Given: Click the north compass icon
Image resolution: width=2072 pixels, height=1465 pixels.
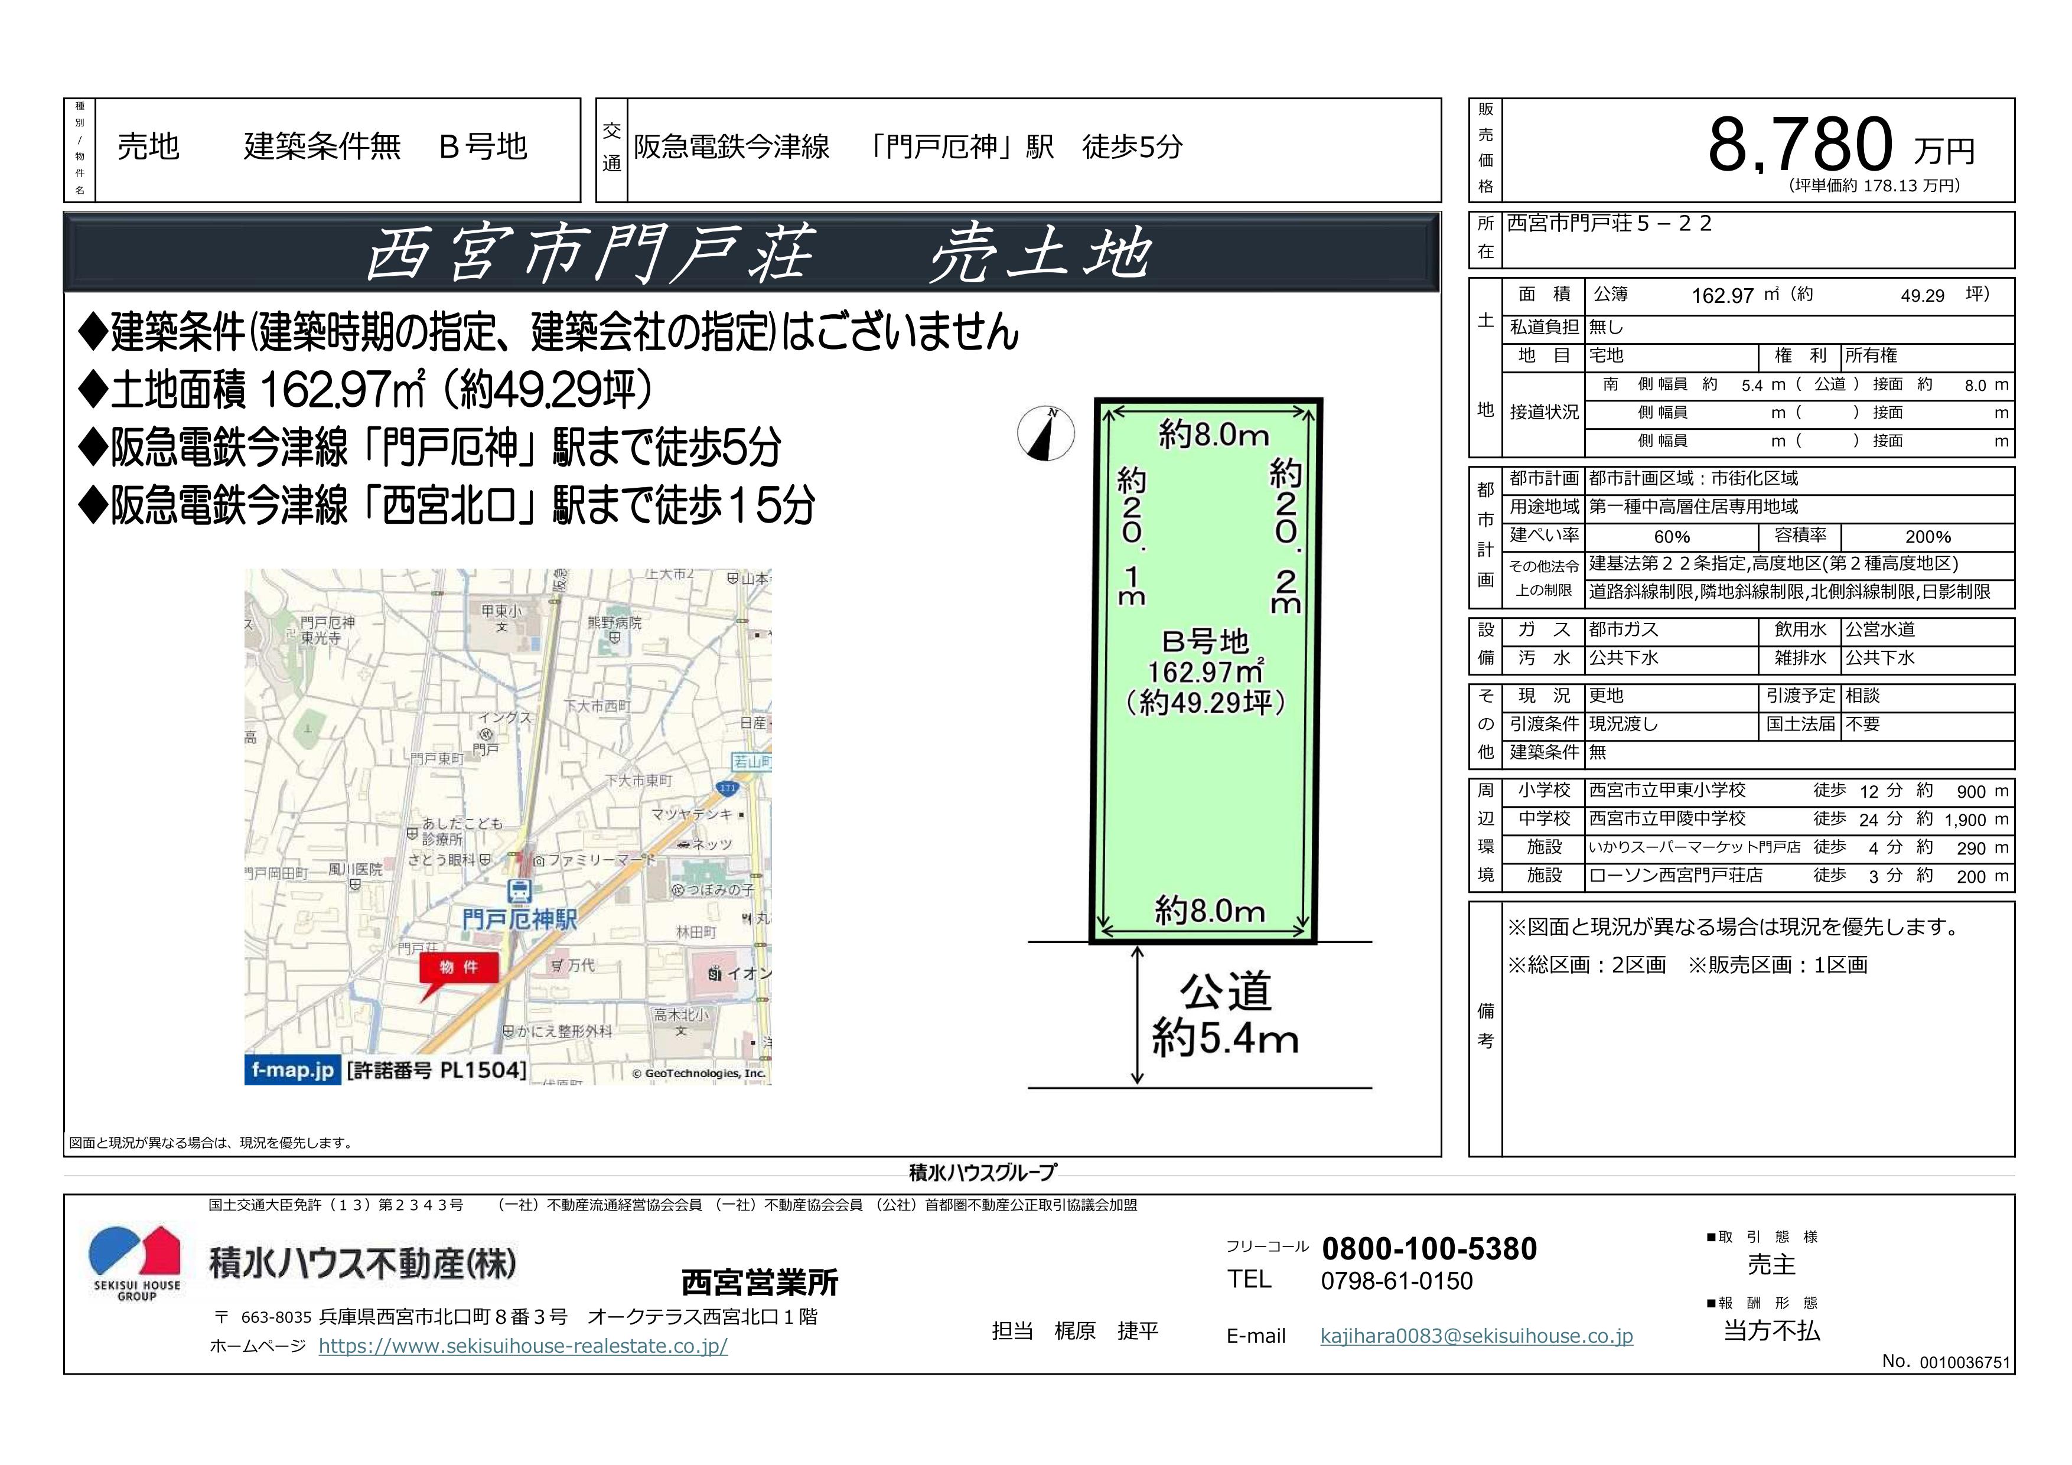Looking at the screenshot, I should click(1045, 433).
